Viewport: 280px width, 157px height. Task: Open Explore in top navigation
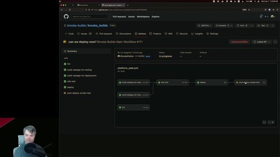(x=156, y=17)
